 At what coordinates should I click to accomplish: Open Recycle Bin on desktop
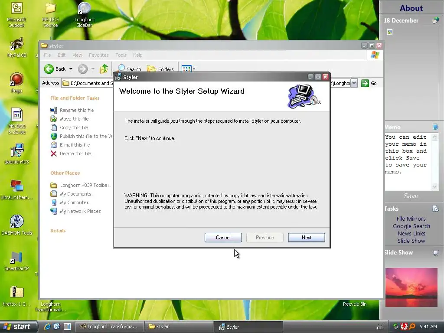355,304
